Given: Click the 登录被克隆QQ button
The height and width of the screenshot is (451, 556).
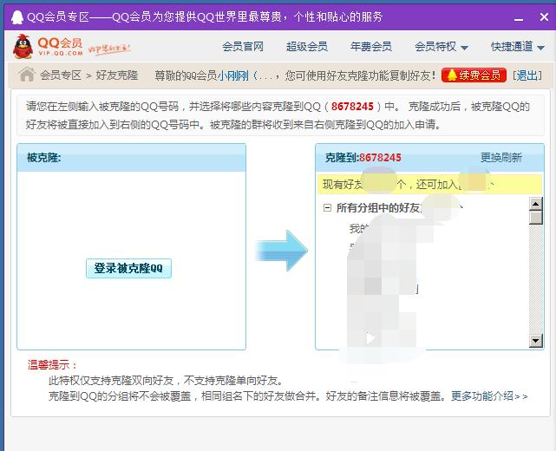Looking at the screenshot, I should (128, 268).
